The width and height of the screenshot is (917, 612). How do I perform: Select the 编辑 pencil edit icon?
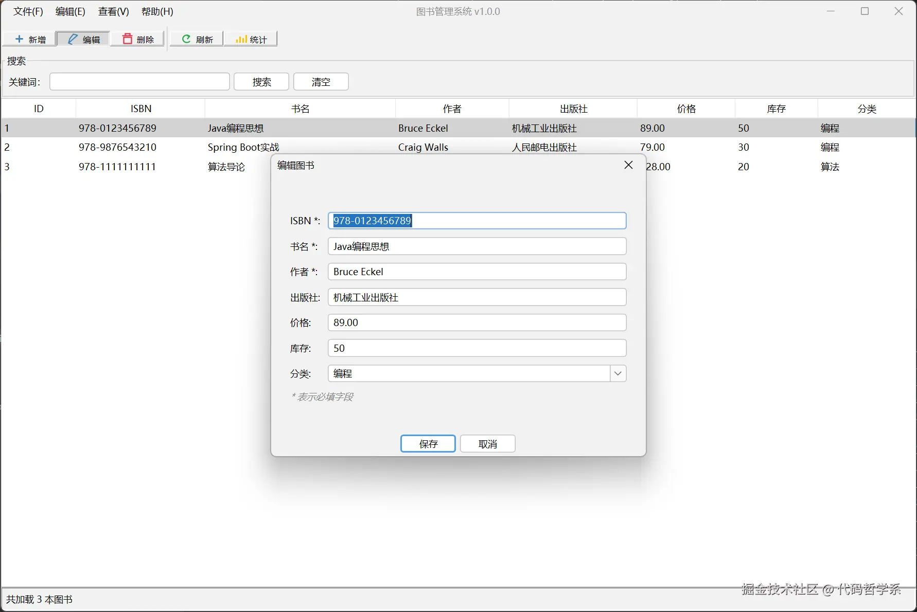coord(72,39)
